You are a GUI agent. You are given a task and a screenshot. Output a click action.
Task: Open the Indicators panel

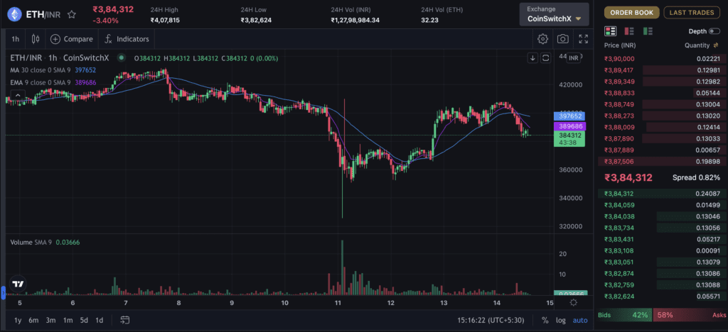(x=127, y=39)
